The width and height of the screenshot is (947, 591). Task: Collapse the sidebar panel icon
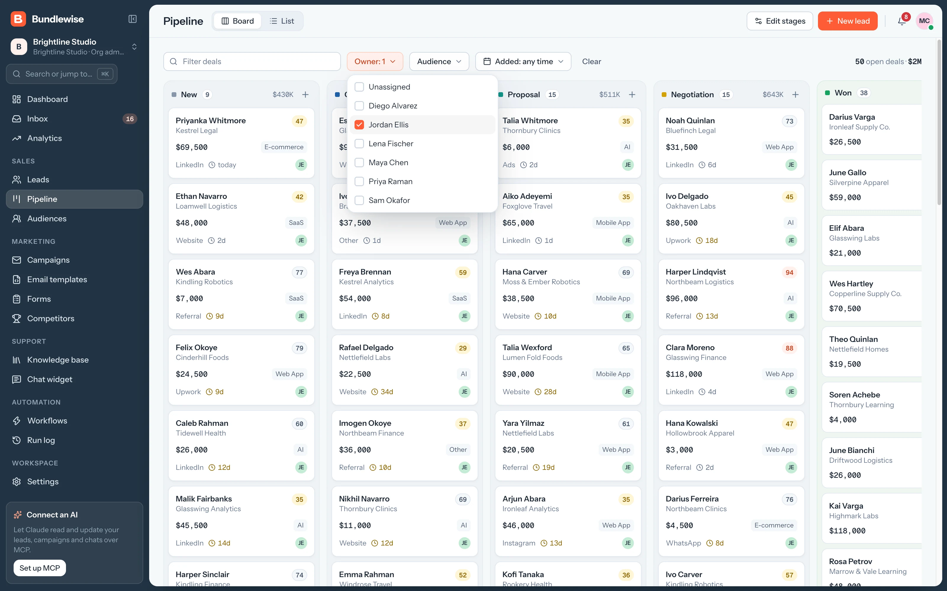tap(133, 19)
